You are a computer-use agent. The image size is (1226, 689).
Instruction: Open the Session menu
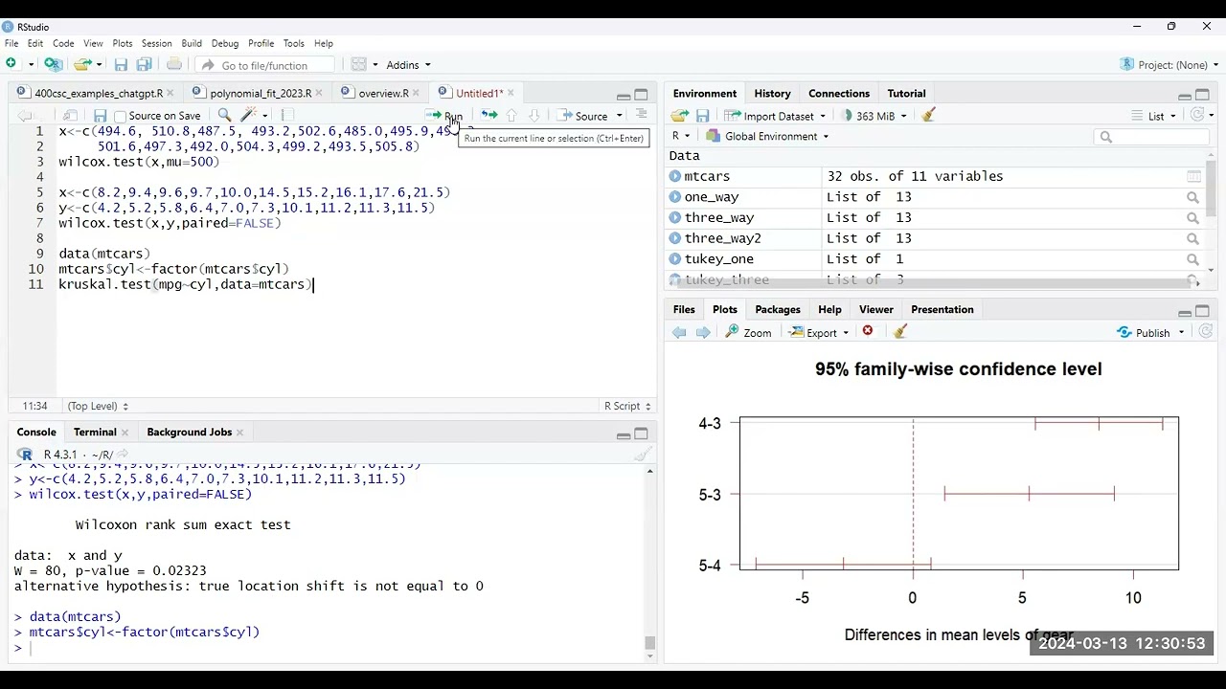tap(156, 43)
